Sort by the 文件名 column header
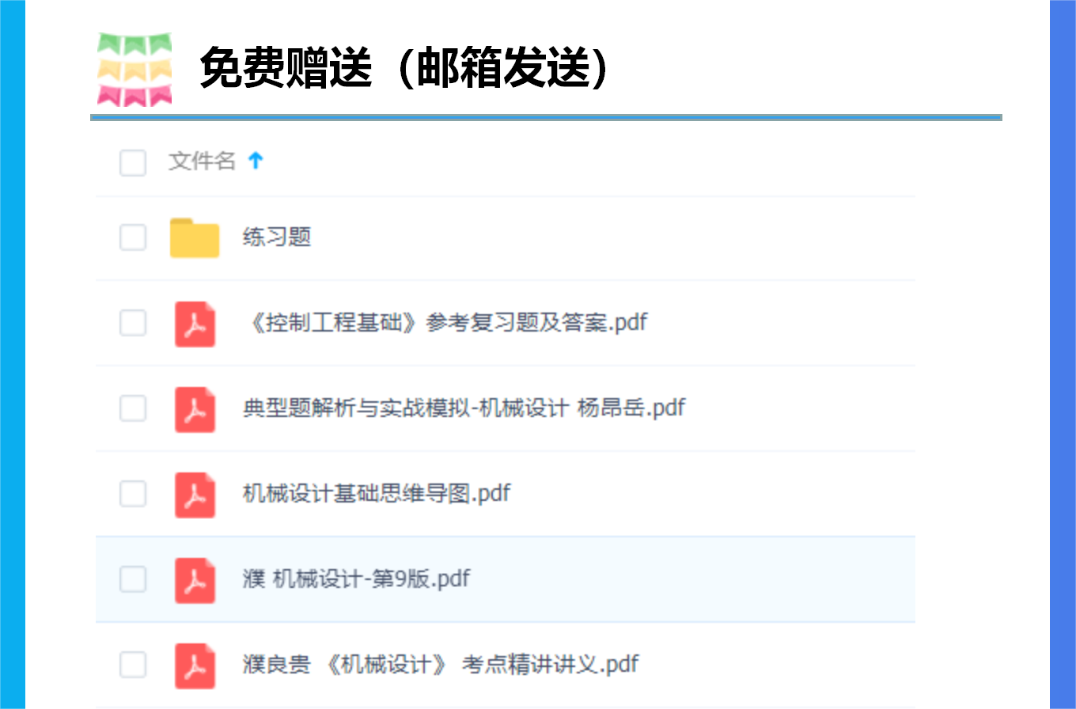The image size is (1076, 709). coord(203,161)
